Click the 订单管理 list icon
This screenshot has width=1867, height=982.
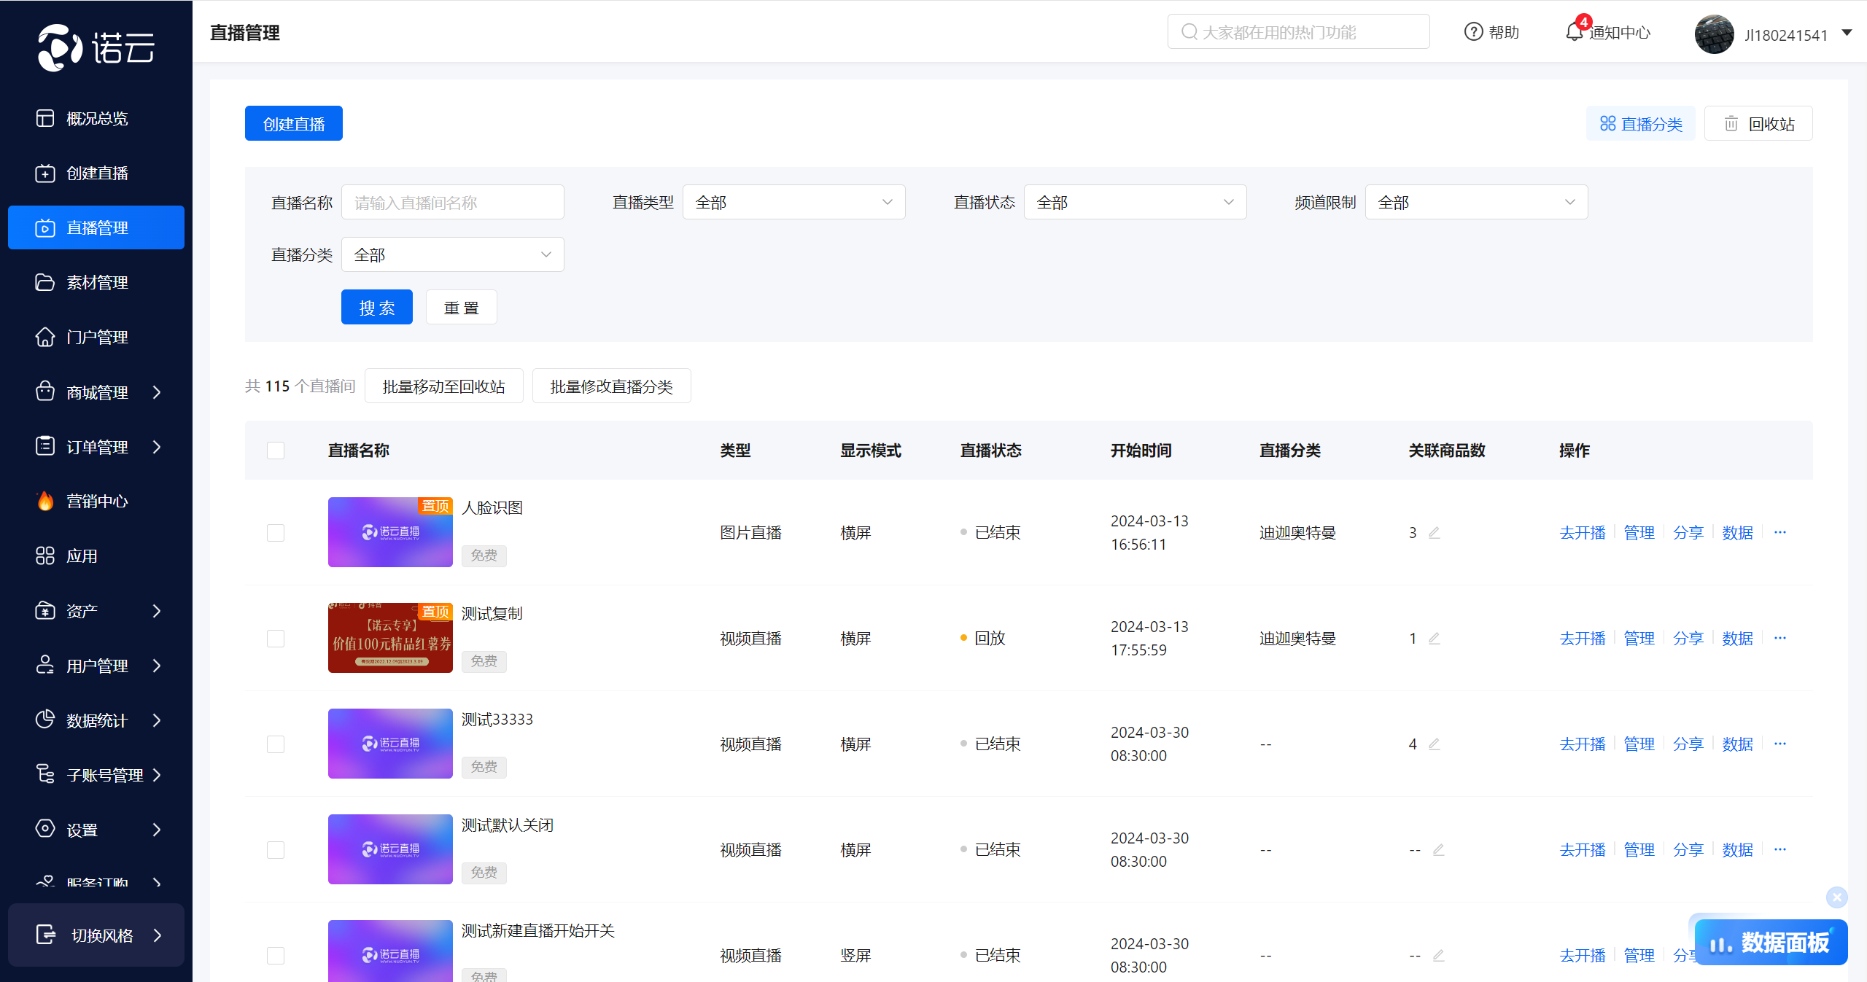click(45, 446)
